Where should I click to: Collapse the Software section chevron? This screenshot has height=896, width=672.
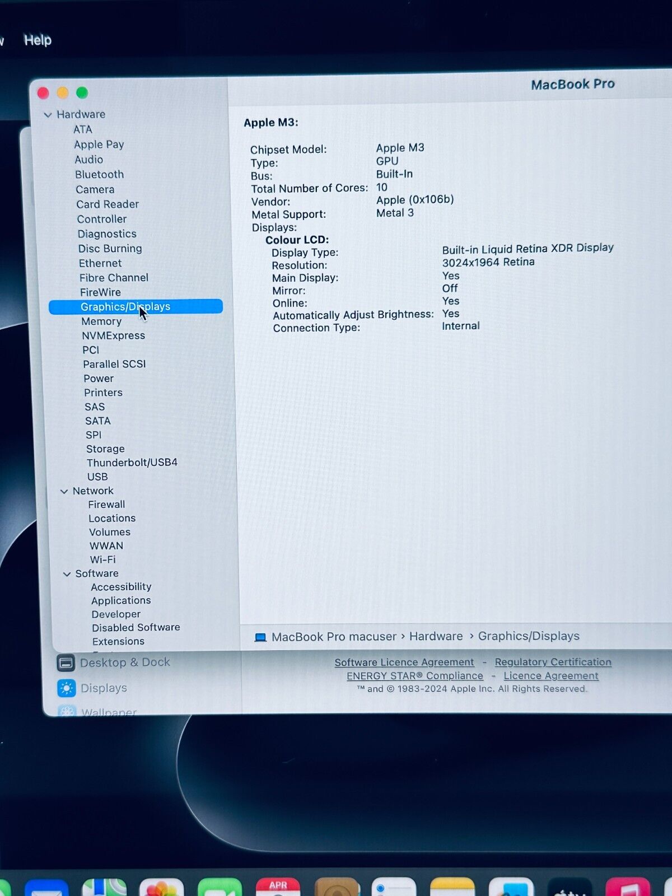click(x=67, y=574)
